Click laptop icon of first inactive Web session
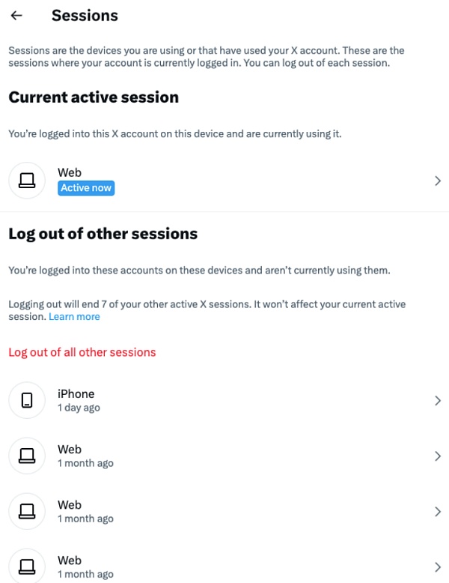Screen dimensions: 449x583 (x=27, y=456)
